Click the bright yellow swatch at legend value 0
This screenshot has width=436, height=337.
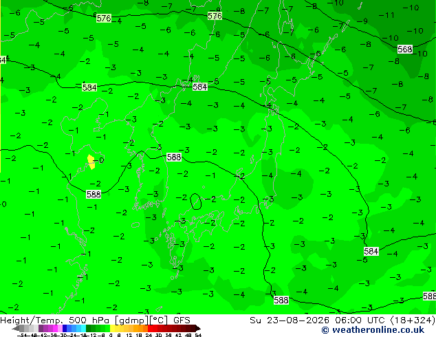[112, 329]
